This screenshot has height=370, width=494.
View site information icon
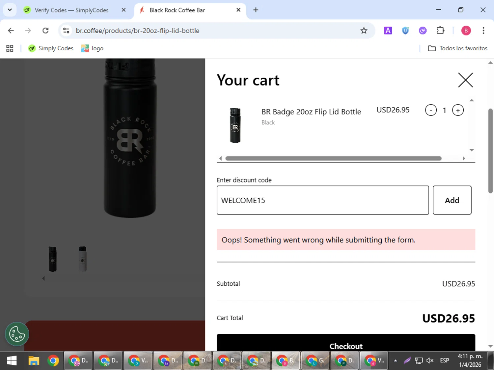pyautogui.click(x=66, y=31)
